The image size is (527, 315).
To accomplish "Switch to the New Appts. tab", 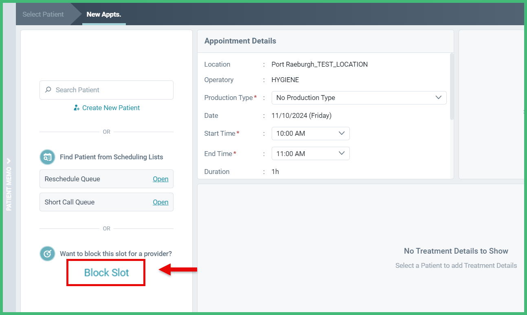I will (x=103, y=14).
